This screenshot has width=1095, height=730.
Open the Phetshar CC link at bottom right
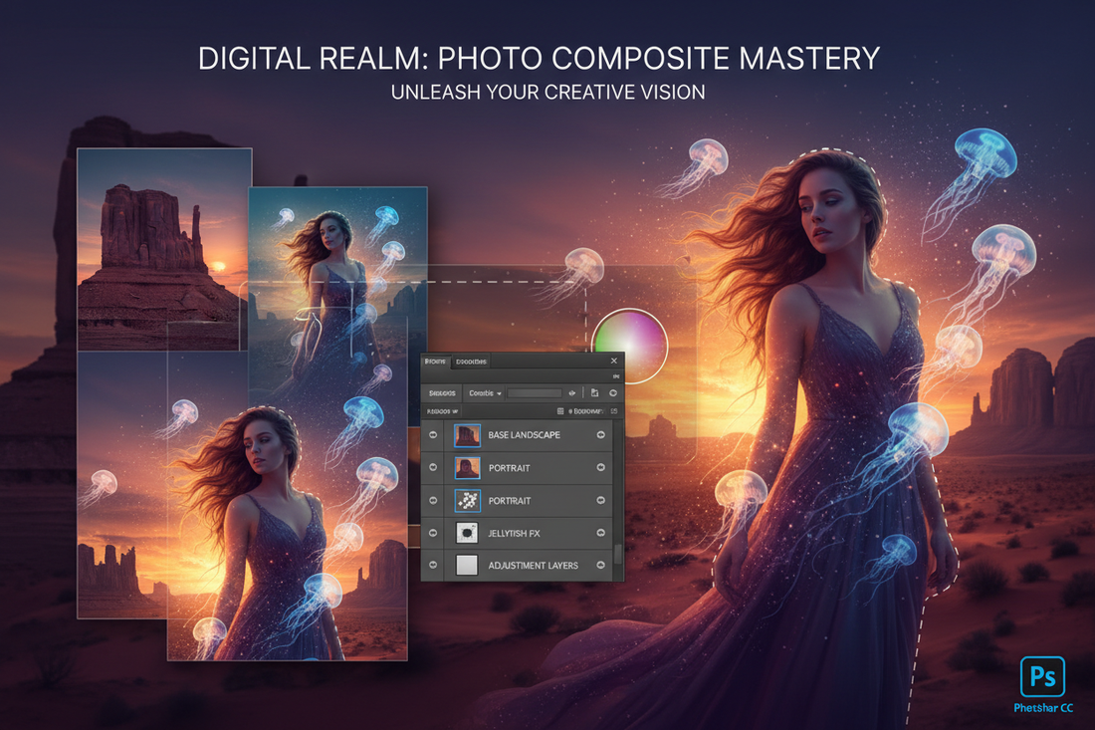click(x=1044, y=708)
